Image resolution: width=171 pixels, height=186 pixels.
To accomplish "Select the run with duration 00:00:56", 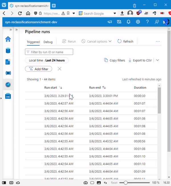I will pyautogui.click(x=91, y=141).
